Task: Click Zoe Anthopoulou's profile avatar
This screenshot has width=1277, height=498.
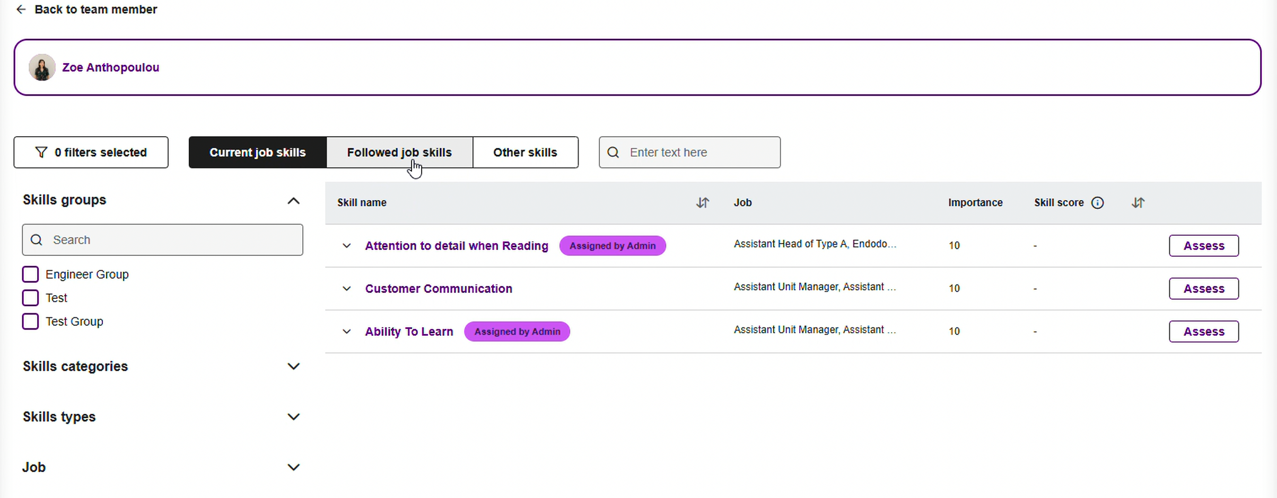Action: click(42, 68)
